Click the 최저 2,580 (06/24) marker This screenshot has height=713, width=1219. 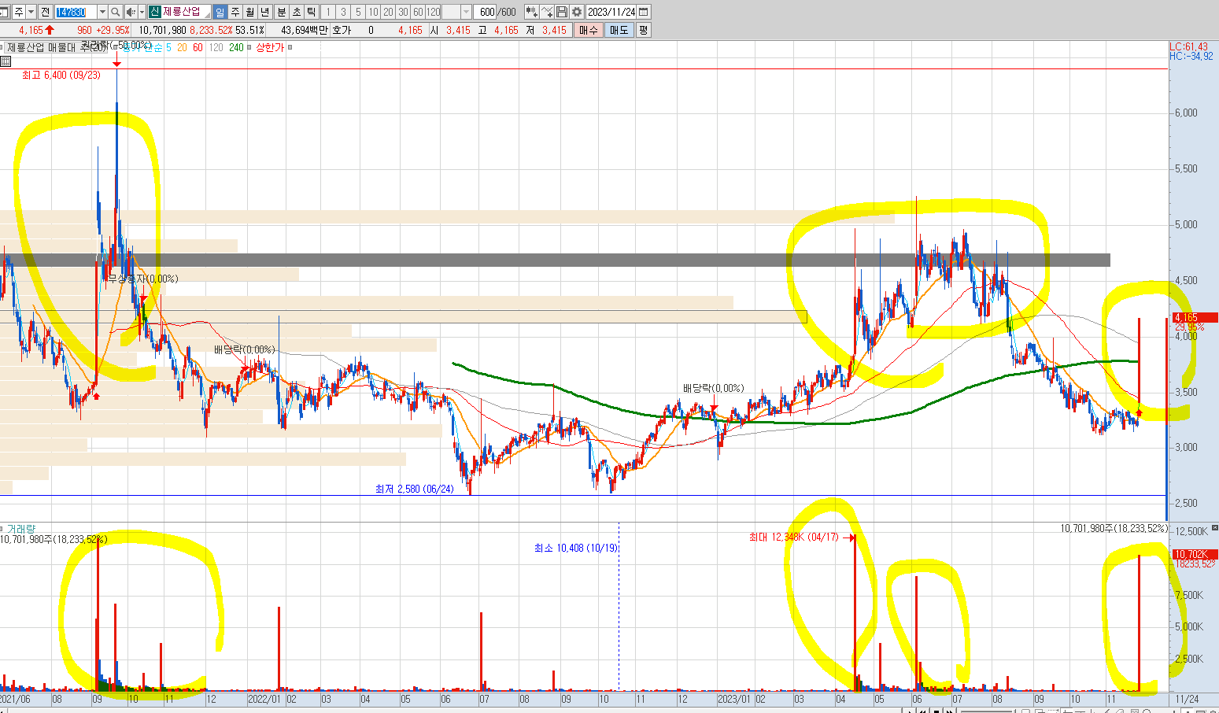(415, 489)
